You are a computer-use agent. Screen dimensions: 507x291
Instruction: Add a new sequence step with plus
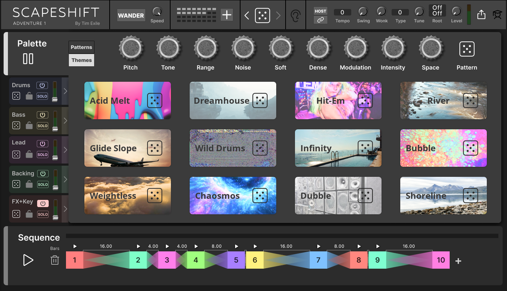458,261
